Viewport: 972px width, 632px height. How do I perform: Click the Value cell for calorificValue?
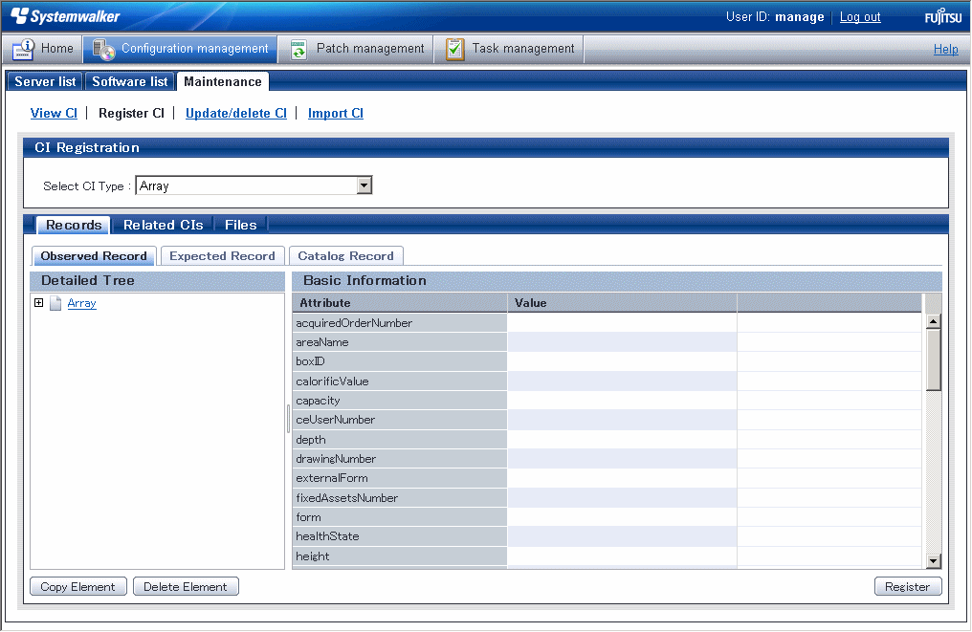coord(622,381)
